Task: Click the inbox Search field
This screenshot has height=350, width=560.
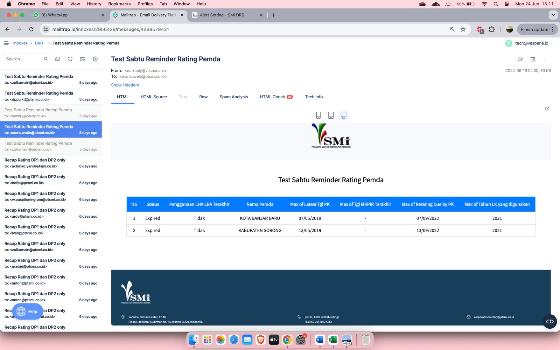Action: (x=24, y=59)
